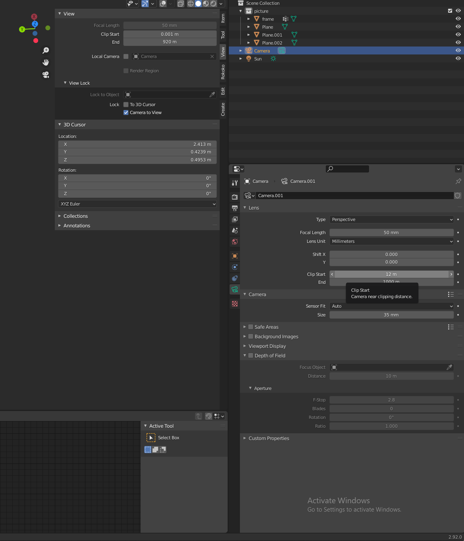Open the Camera Object Data properties tab
The width and height of the screenshot is (464, 541).
pos(235,289)
